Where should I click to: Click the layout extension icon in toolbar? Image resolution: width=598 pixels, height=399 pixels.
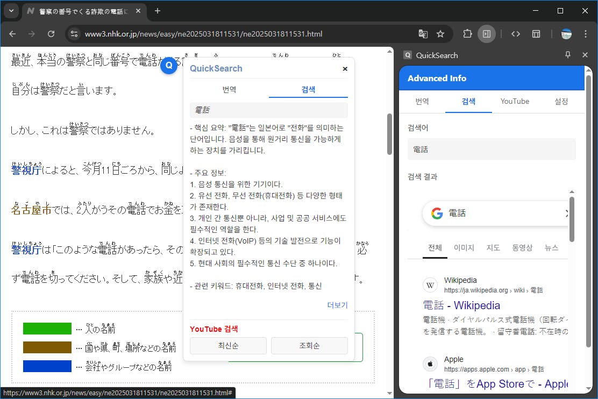536,34
